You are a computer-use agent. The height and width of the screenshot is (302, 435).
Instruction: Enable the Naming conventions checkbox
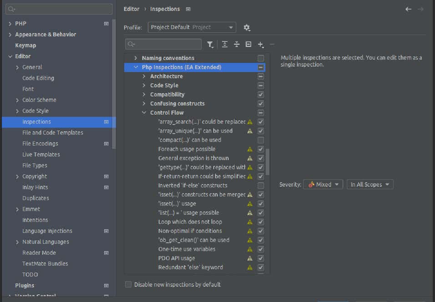click(x=261, y=58)
